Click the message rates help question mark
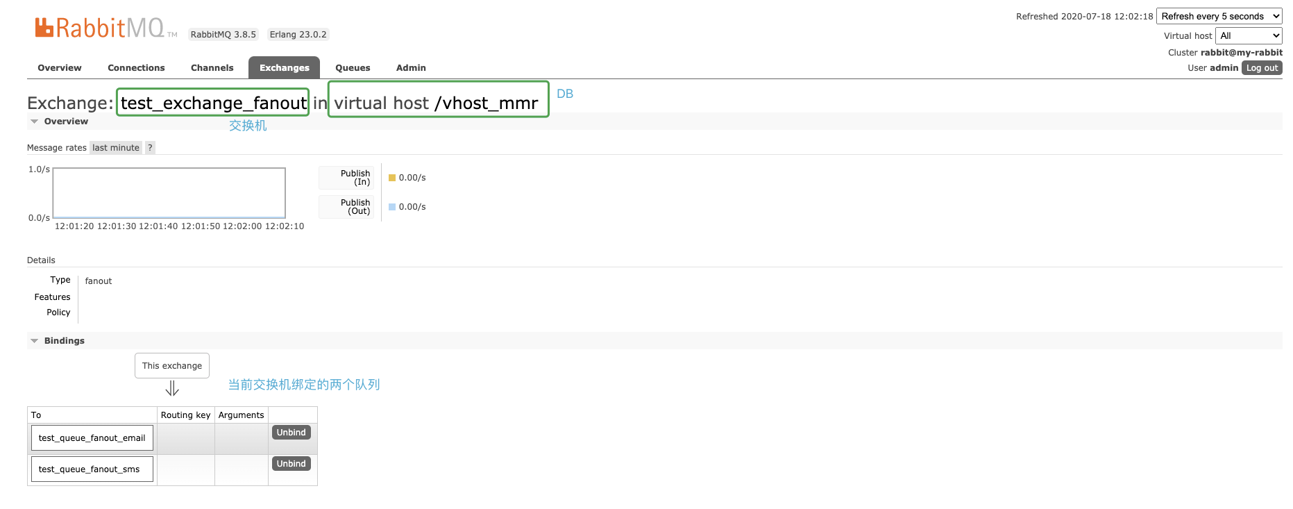 [x=150, y=148]
